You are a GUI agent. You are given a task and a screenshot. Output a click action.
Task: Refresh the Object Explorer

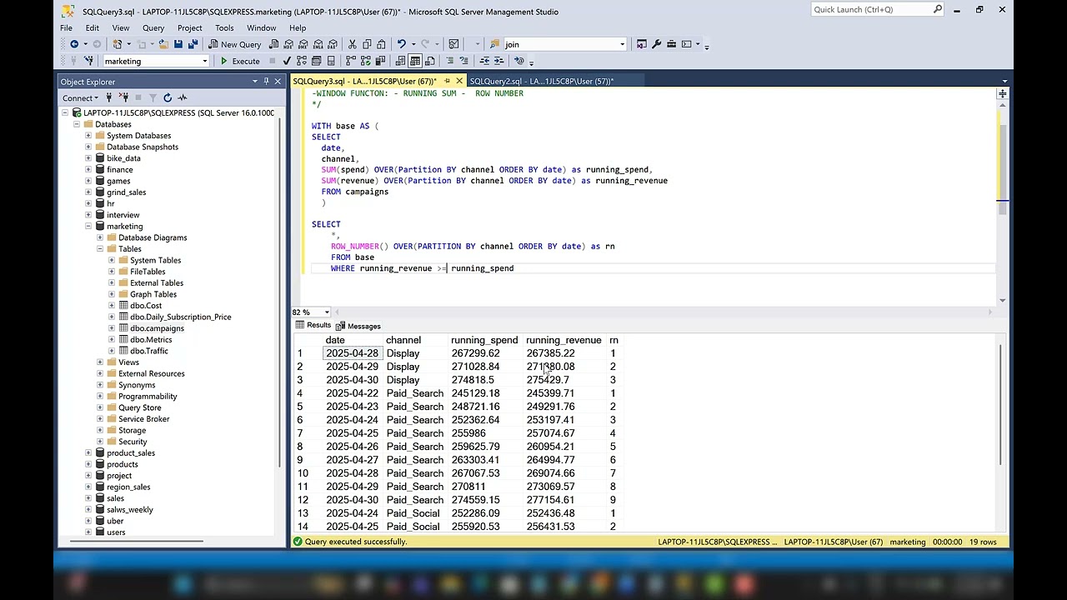(168, 97)
